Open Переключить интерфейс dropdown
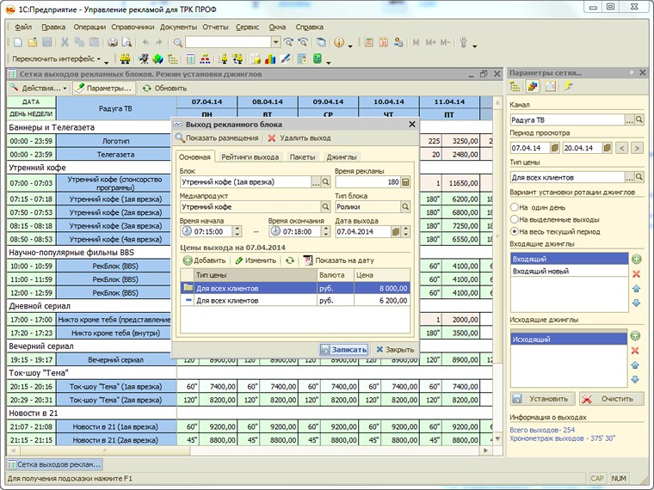The width and height of the screenshot is (654, 490). point(57,58)
